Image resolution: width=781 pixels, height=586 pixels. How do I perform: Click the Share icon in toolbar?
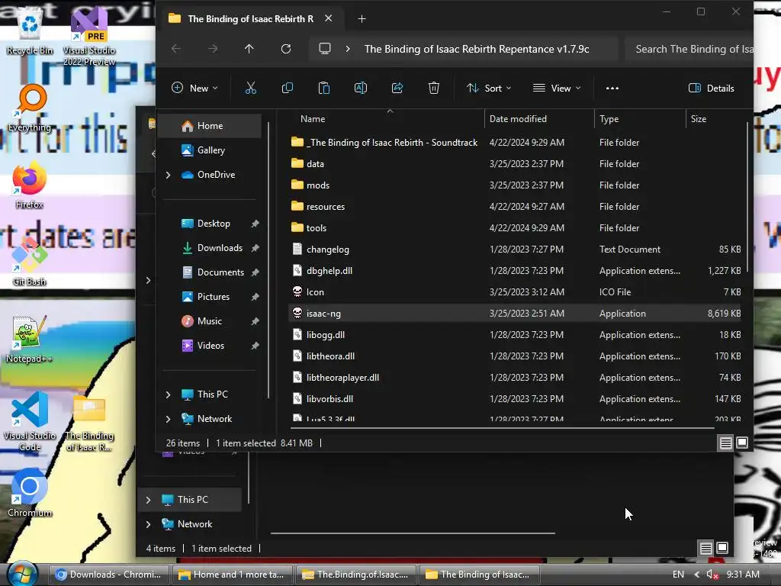pyautogui.click(x=397, y=89)
